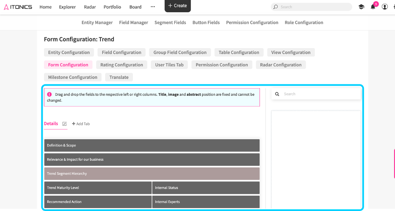This screenshot has height=211, width=395.
Task: Open the graduation cap academy icon
Action: coord(361,7)
